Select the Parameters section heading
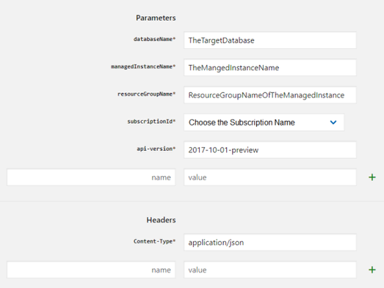Image resolution: width=384 pixels, height=288 pixels. [x=156, y=18]
